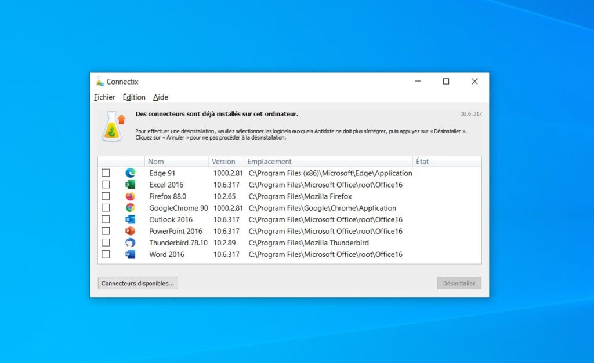Viewport: 594px width, 363px height.
Task: Check the Word 2016 checkbox
Action: click(x=106, y=254)
